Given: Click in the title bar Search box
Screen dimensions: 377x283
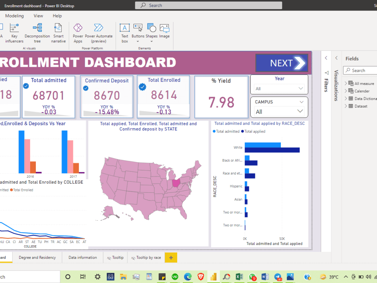Looking at the screenshot, I should click(208, 5).
